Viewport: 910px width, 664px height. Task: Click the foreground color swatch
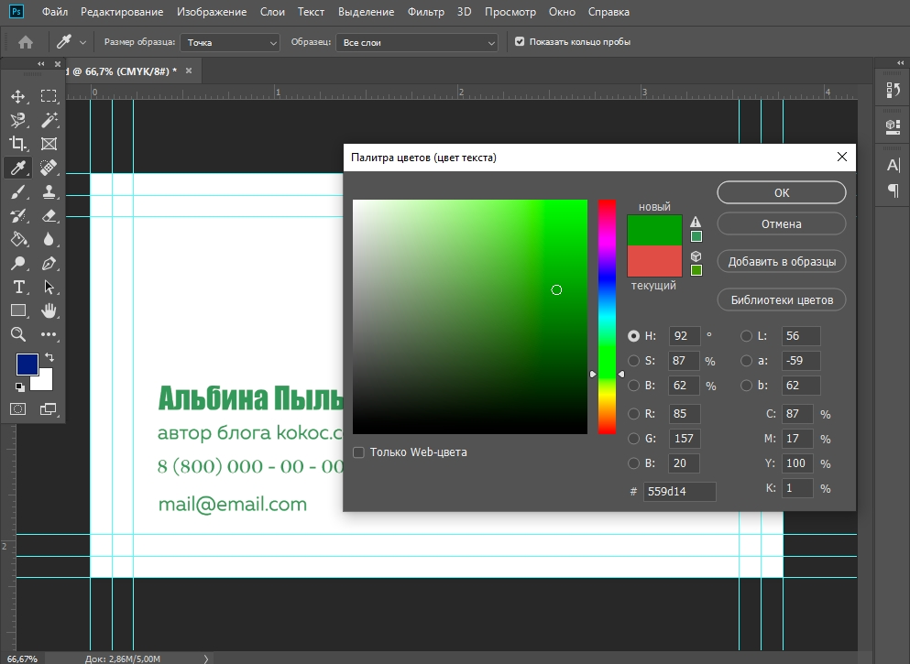tap(27, 365)
